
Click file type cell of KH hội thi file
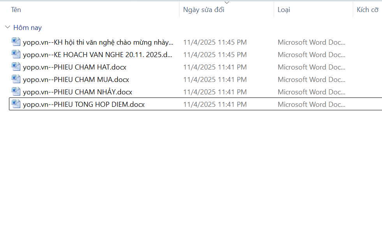point(311,42)
